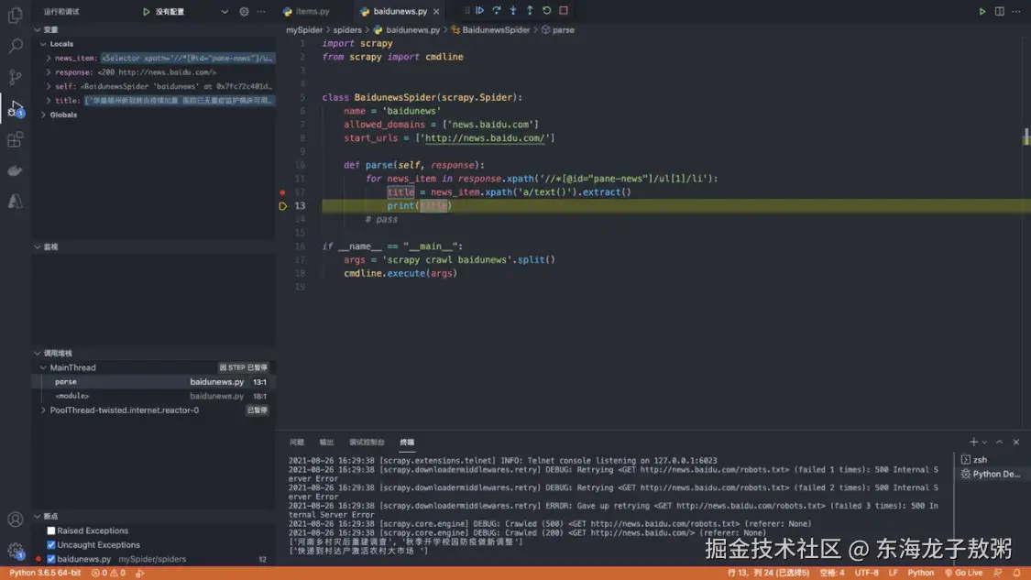Click Python language mode in status bar
1031x580 pixels.
click(920, 573)
